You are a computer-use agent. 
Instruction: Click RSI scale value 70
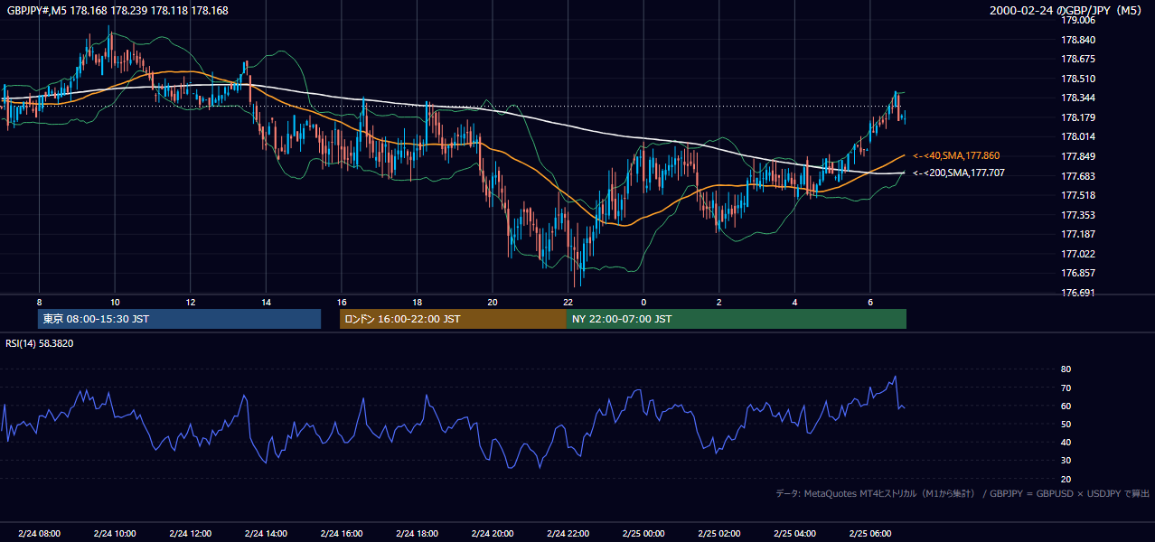[1066, 388]
